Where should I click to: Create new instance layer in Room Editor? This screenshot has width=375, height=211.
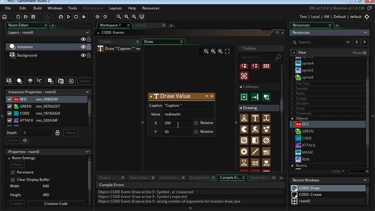[19, 81]
